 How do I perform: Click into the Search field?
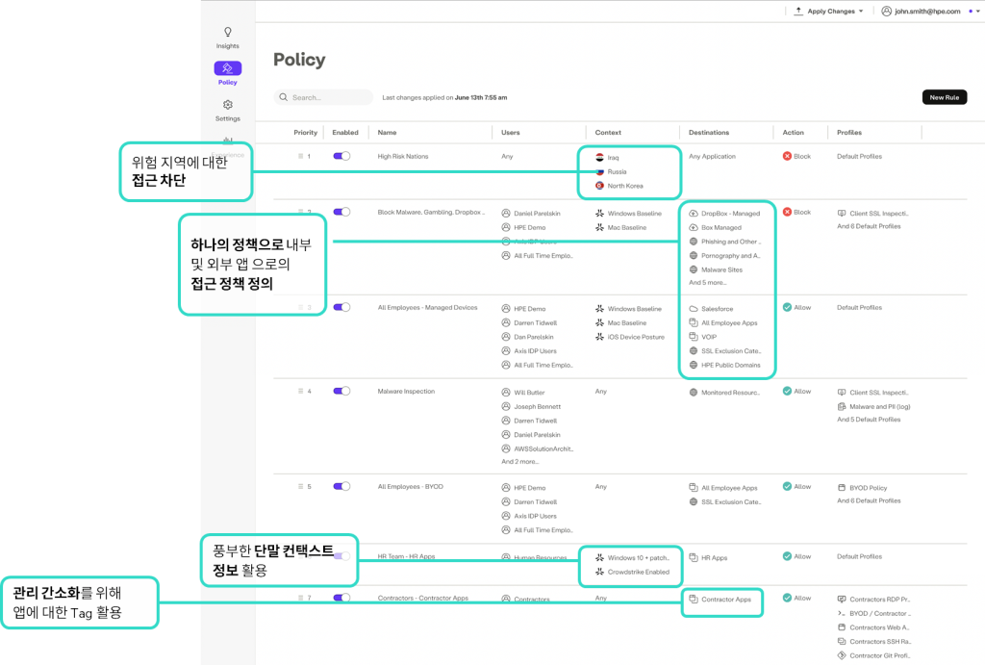(327, 97)
